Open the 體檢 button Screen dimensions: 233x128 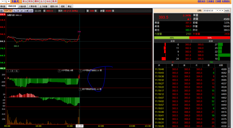pos(37,1)
